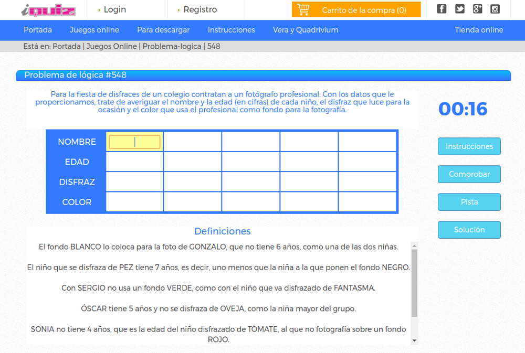525x353 pixels.
Task: Click the clue about ÓSCAR tiene 5 años
Action: [x=218, y=308]
